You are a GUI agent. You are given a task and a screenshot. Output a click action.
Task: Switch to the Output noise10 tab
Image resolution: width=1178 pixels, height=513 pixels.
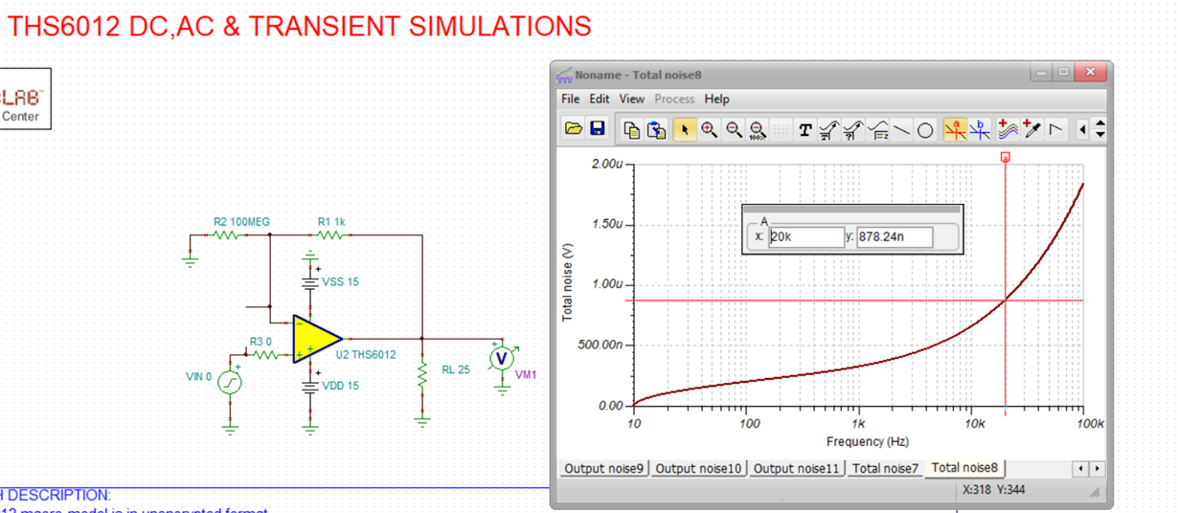[x=698, y=468]
